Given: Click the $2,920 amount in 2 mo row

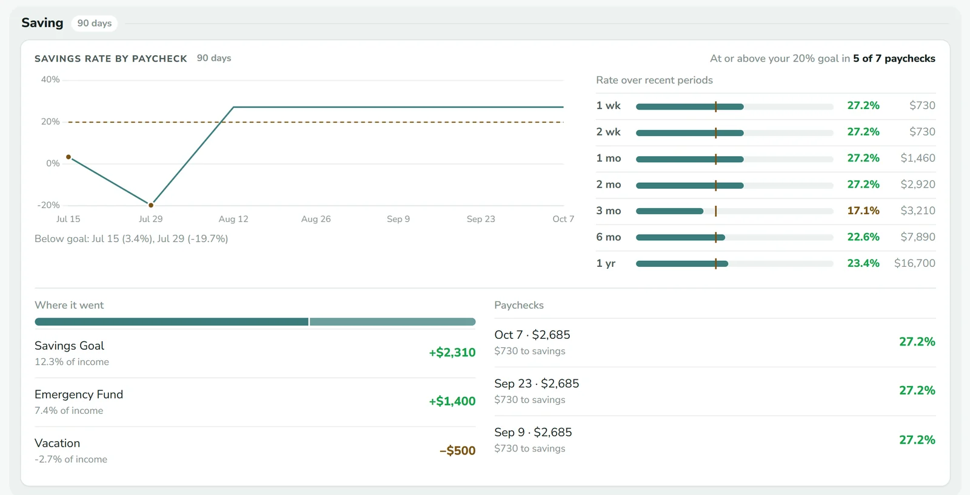Looking at the screenshot, I should [918, 185].
